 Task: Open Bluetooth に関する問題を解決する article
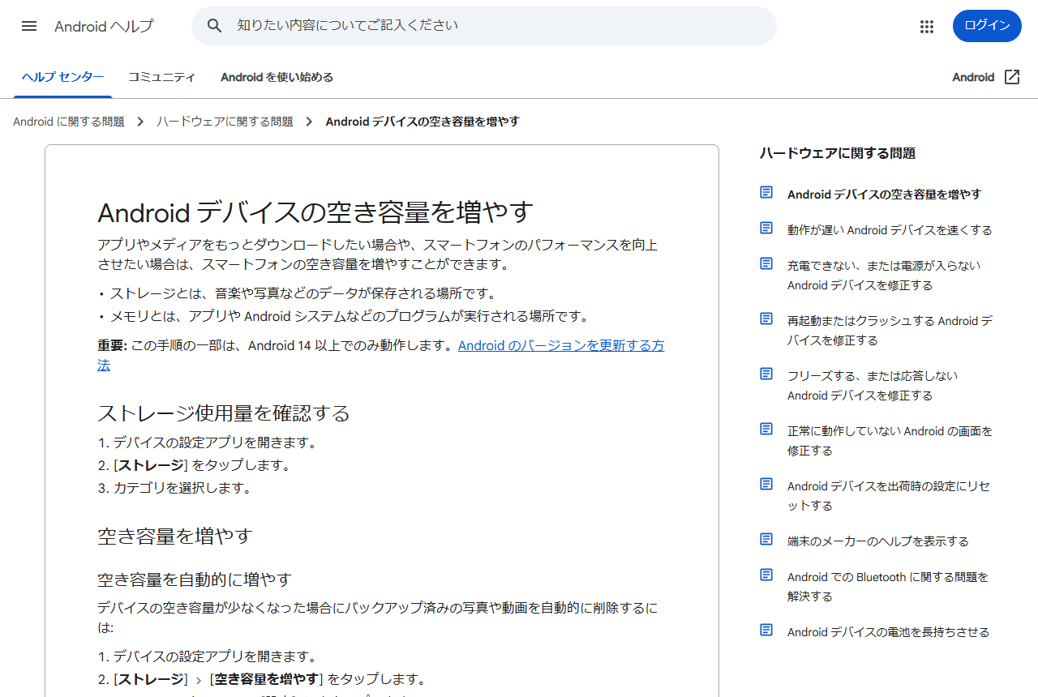point(888,587)
